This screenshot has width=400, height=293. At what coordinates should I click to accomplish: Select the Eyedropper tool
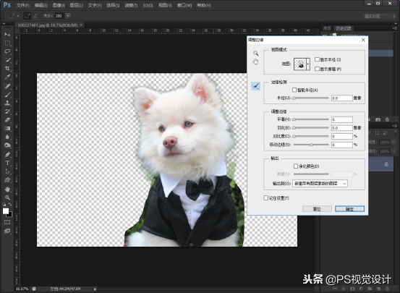[7, 77]
